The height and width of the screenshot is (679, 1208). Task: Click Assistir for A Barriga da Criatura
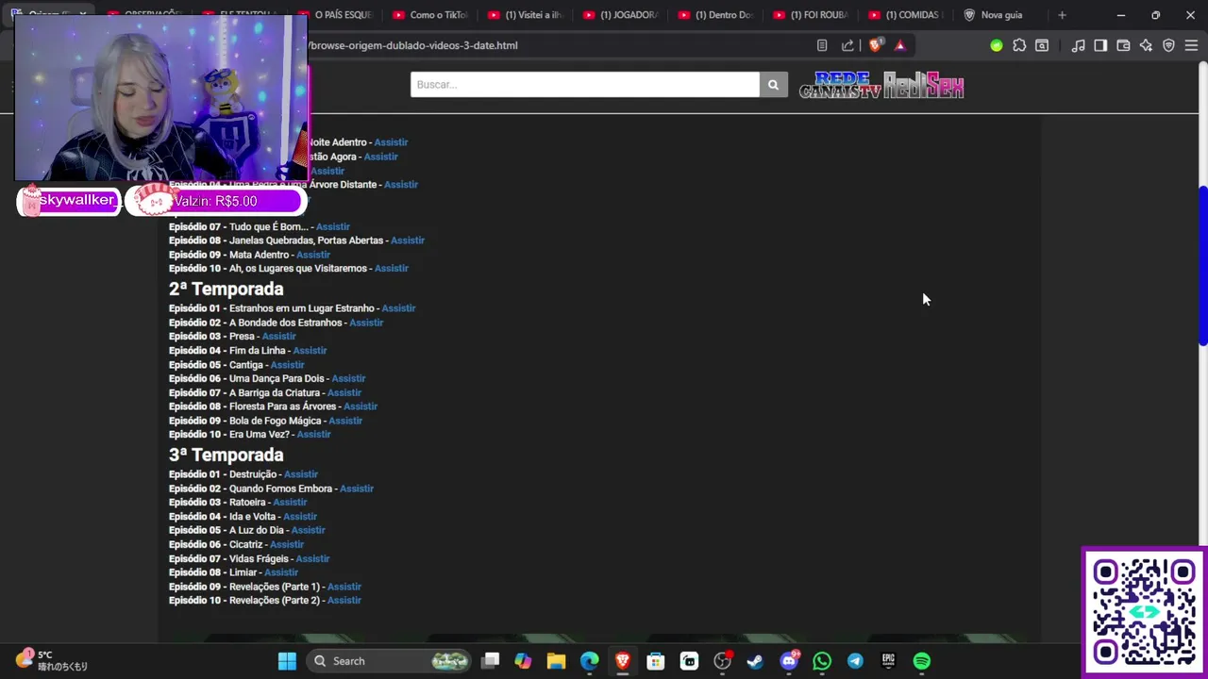click(x=344, y=393)
